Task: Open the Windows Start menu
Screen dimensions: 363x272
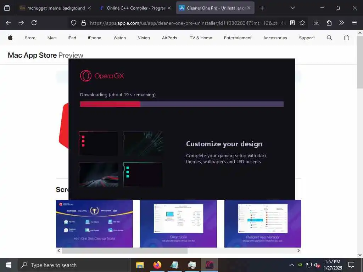Action: coord(9,265)
